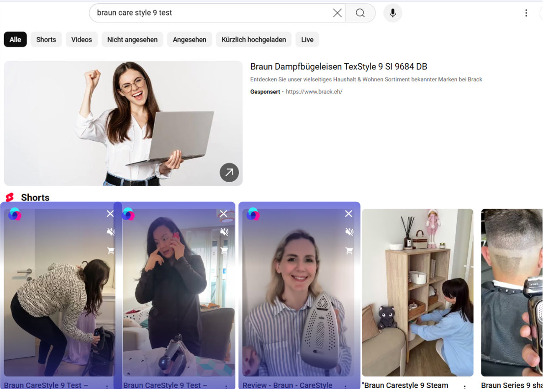Click the colorful circle logo on the first short
Image resolution: width=543 pixels, height=389 pixels.
15,215
